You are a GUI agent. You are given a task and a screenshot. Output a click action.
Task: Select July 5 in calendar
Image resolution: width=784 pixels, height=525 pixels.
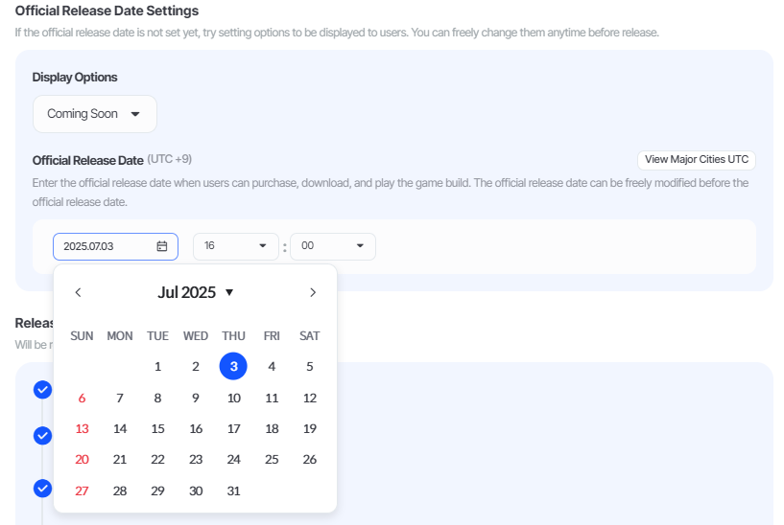pyautogui.click(x=310, y=366)
